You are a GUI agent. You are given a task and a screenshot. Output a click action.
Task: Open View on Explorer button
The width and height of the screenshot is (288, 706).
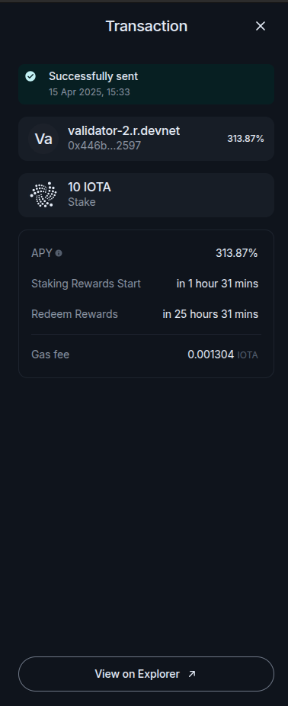click(x=146, y=674)
